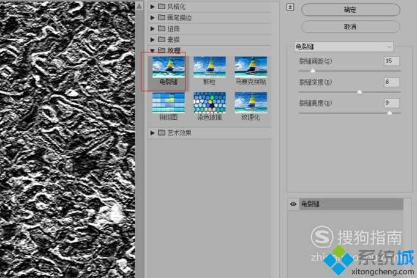Click the 扭曲 folder icon
The height and width of the screenshot is (278, 417).
pyautogui.click(x=162, y=28)
